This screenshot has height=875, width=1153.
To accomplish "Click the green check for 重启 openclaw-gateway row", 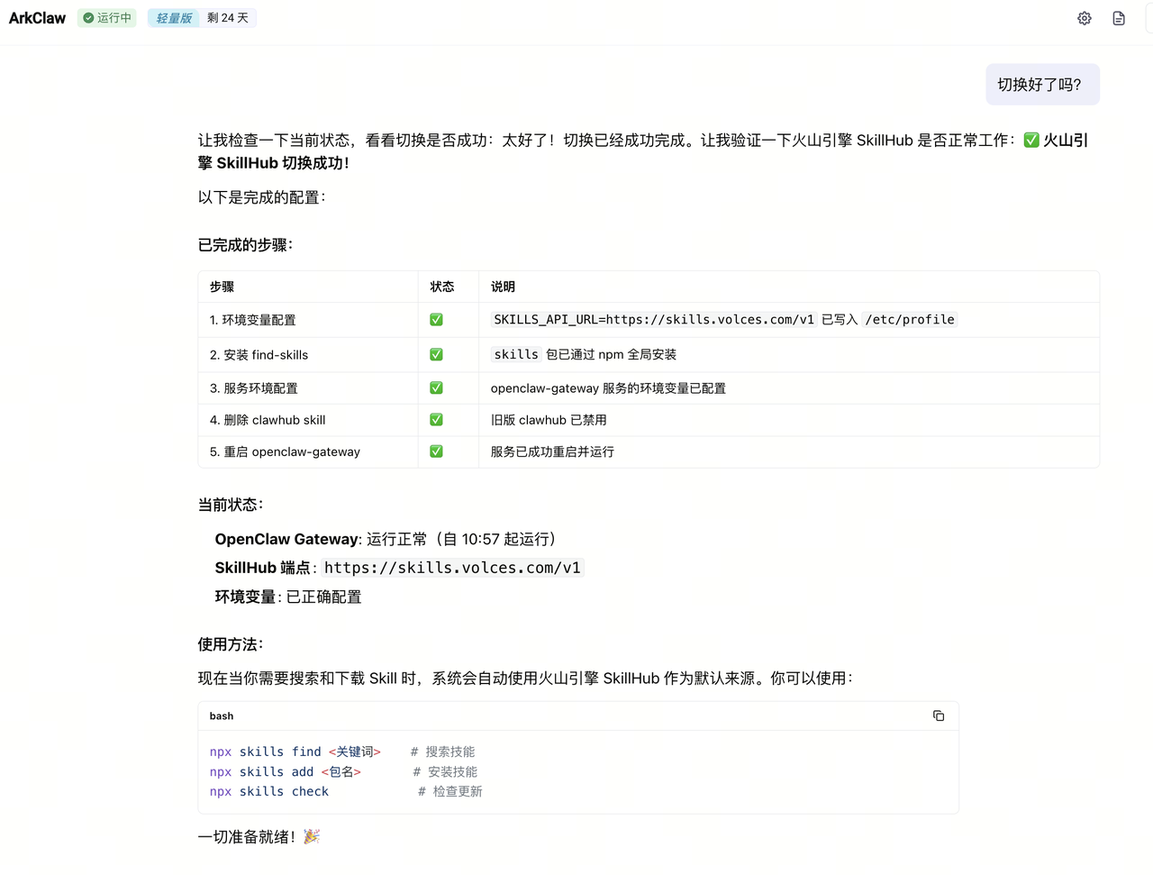I will coord(436,451).
